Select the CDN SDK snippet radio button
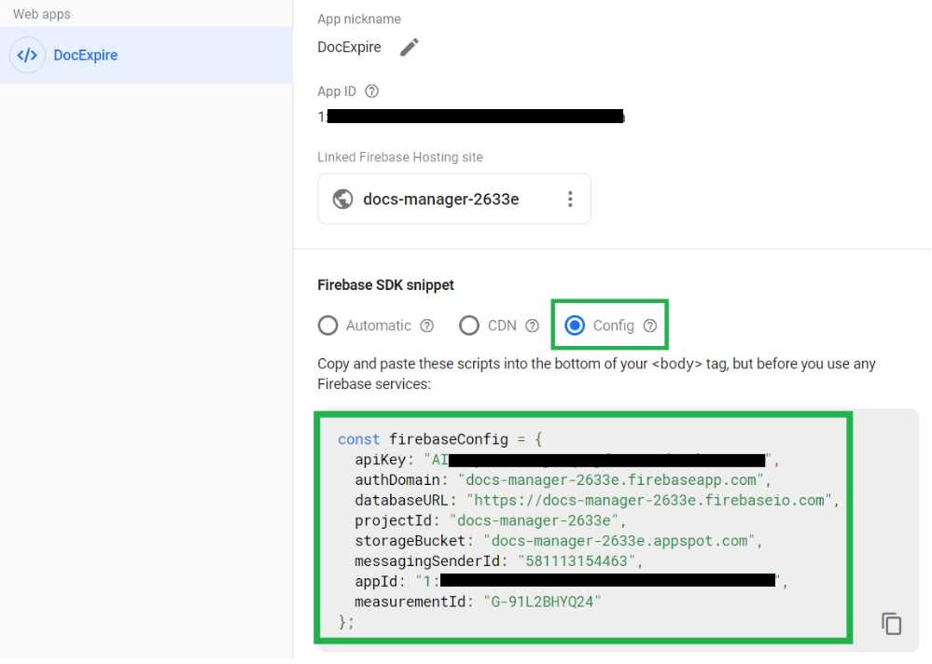The height and width of the screenshot is (664, 932). tap(469, 325)
